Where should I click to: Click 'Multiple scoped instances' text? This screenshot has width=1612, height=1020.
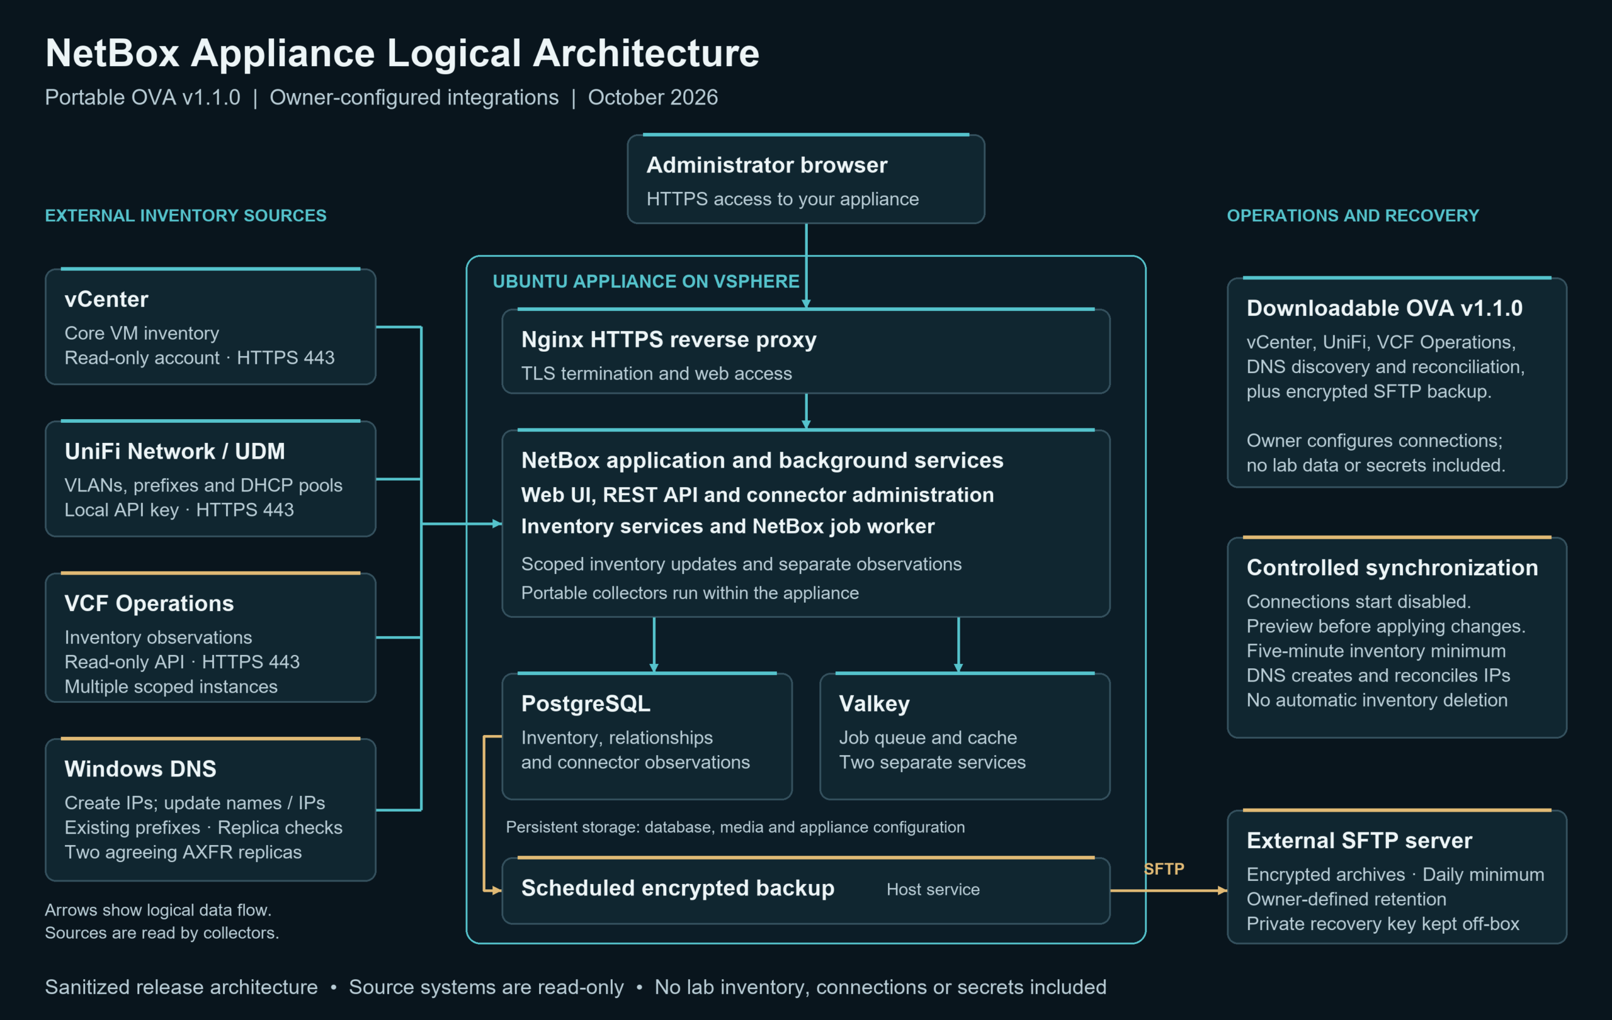(171, 687)
